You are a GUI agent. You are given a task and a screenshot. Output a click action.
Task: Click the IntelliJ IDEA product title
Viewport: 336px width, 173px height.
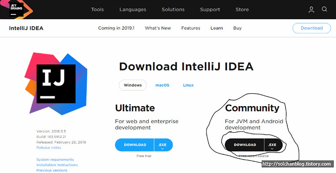point(26,28)
